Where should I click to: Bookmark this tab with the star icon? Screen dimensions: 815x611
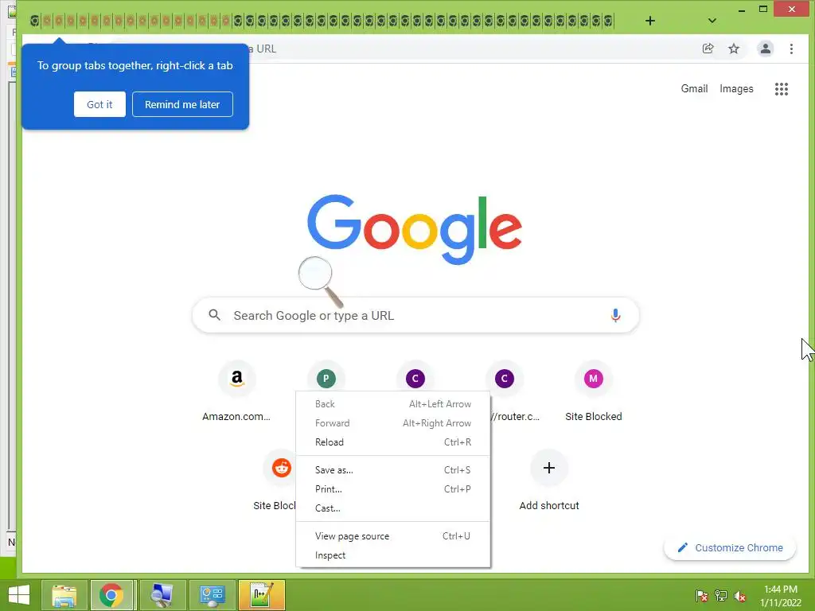click(x=733, y=49)
